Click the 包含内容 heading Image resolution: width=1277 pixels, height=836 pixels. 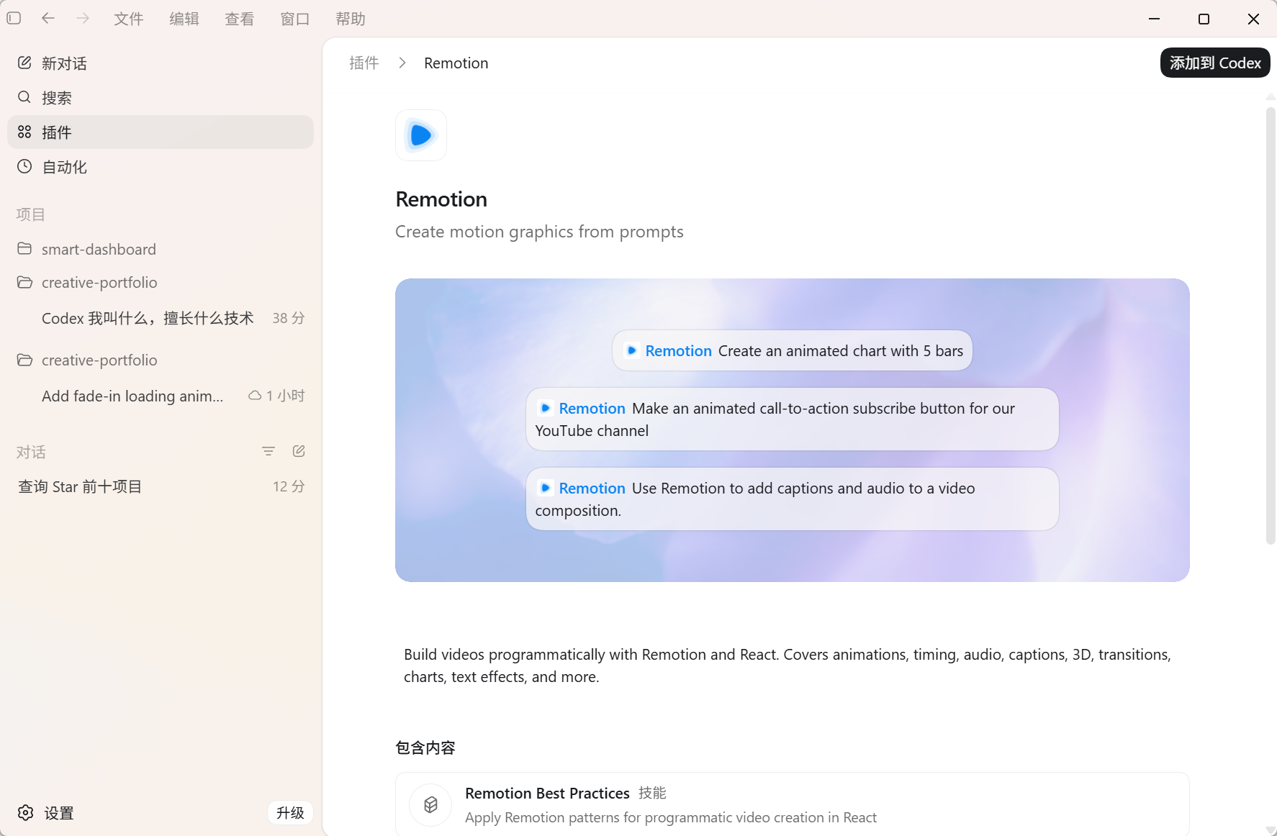click(425, 748)
